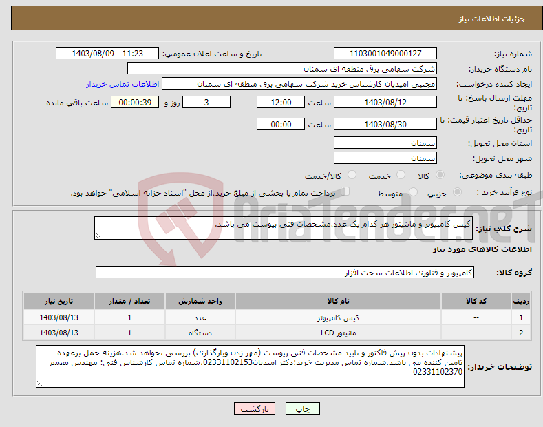The height and width of the screenshot is (427, 543).
Task: Click the response deadline date 1403/08/12 field
Action: click(385, 102)
